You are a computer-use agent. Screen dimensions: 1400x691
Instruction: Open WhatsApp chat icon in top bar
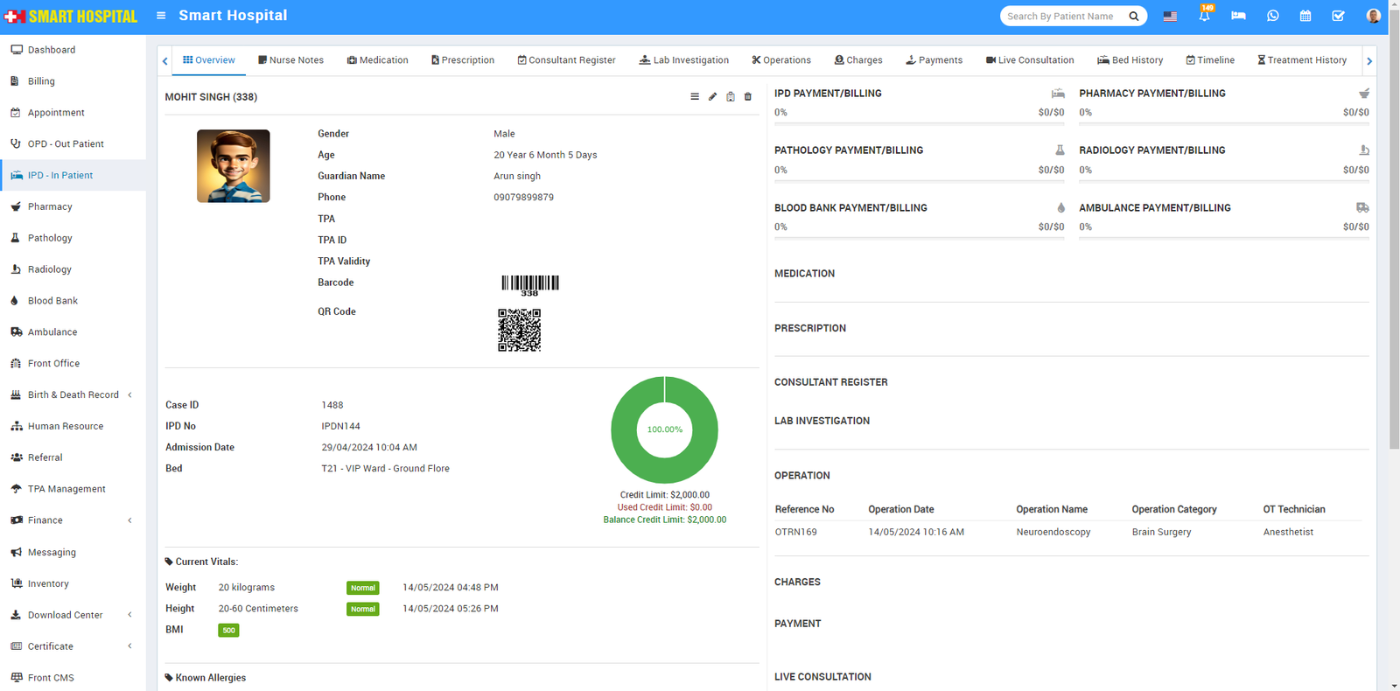[x=1272, y=17]
